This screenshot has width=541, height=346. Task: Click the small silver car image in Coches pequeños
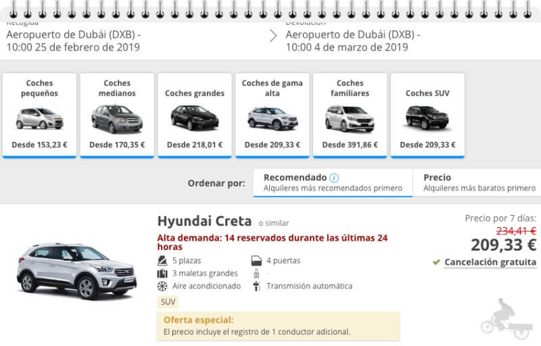pyautogui.click(x=40, y=118)
